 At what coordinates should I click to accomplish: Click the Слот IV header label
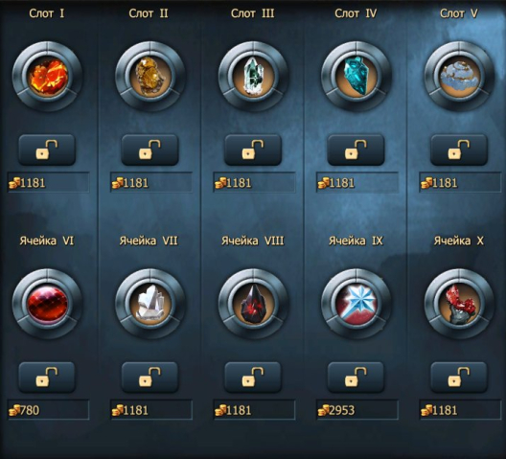(x=356, y=13)
